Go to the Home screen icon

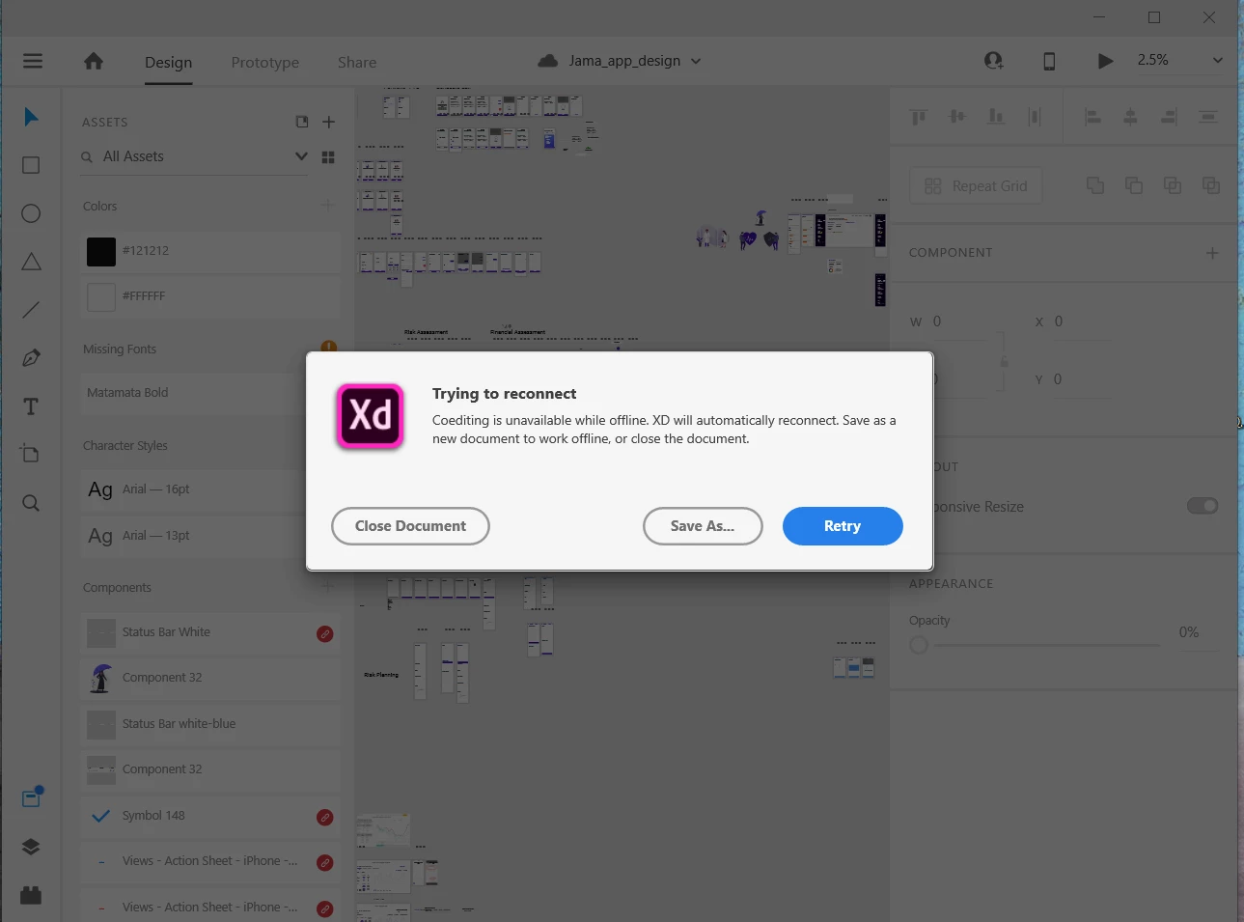coord(94,61)
